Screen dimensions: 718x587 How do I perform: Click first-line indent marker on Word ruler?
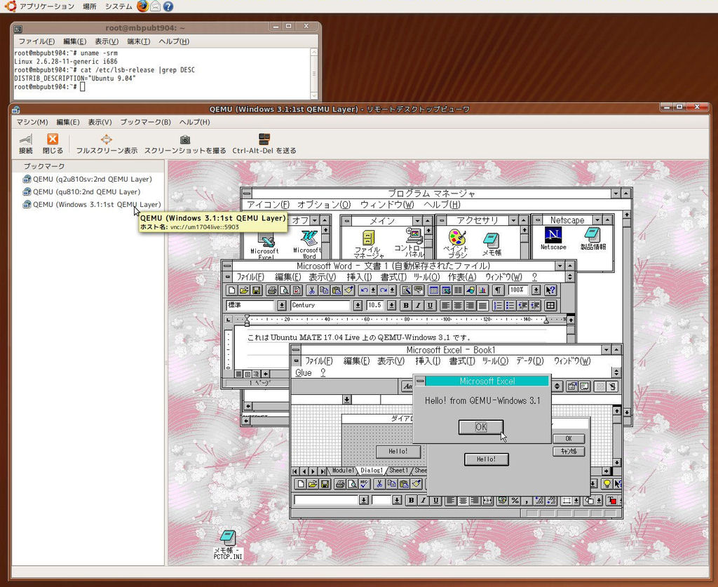pyautogui.click(x=247, y=317)
